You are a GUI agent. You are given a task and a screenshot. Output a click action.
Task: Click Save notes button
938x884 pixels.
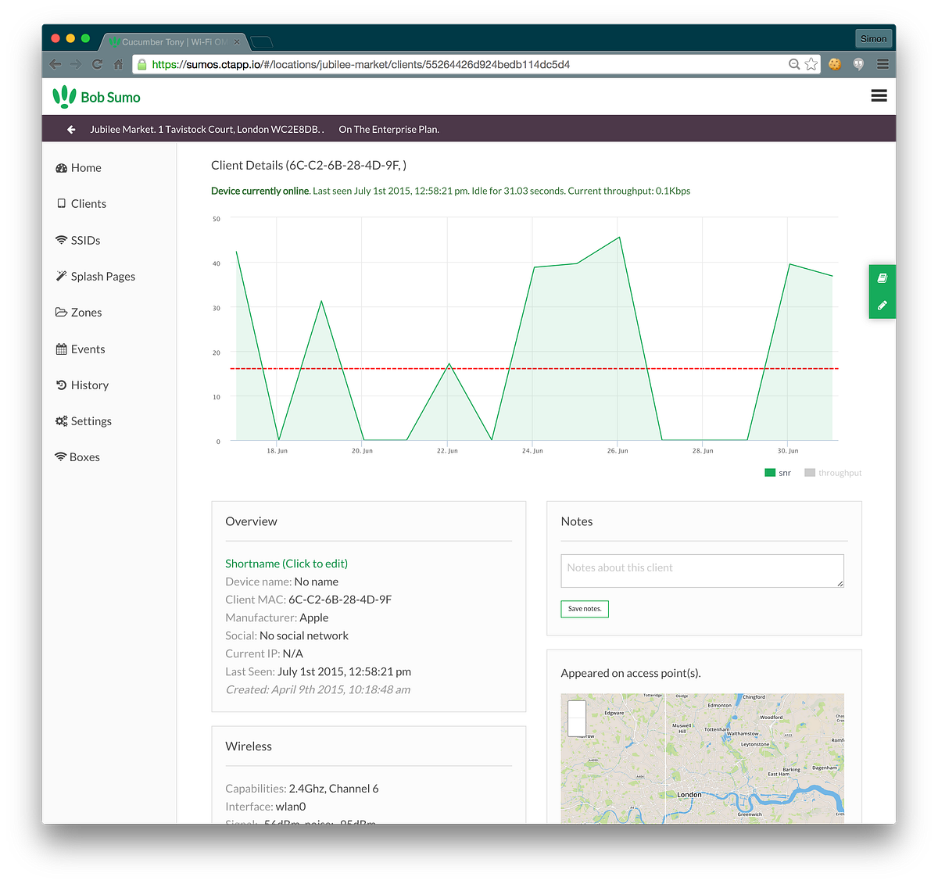click(584, 608)
